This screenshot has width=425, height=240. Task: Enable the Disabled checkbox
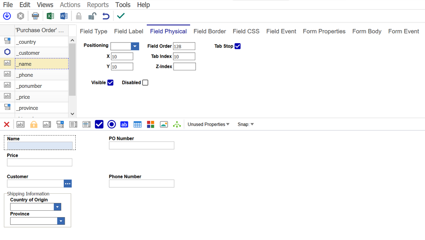(x=145, y=83)
